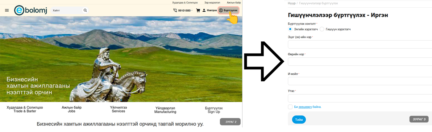Image resolution: width=432 pixels, height=132 pixels.
Task: Select Энгийн хэрэглэгч radio option
Action: click(x=290, y=29)
